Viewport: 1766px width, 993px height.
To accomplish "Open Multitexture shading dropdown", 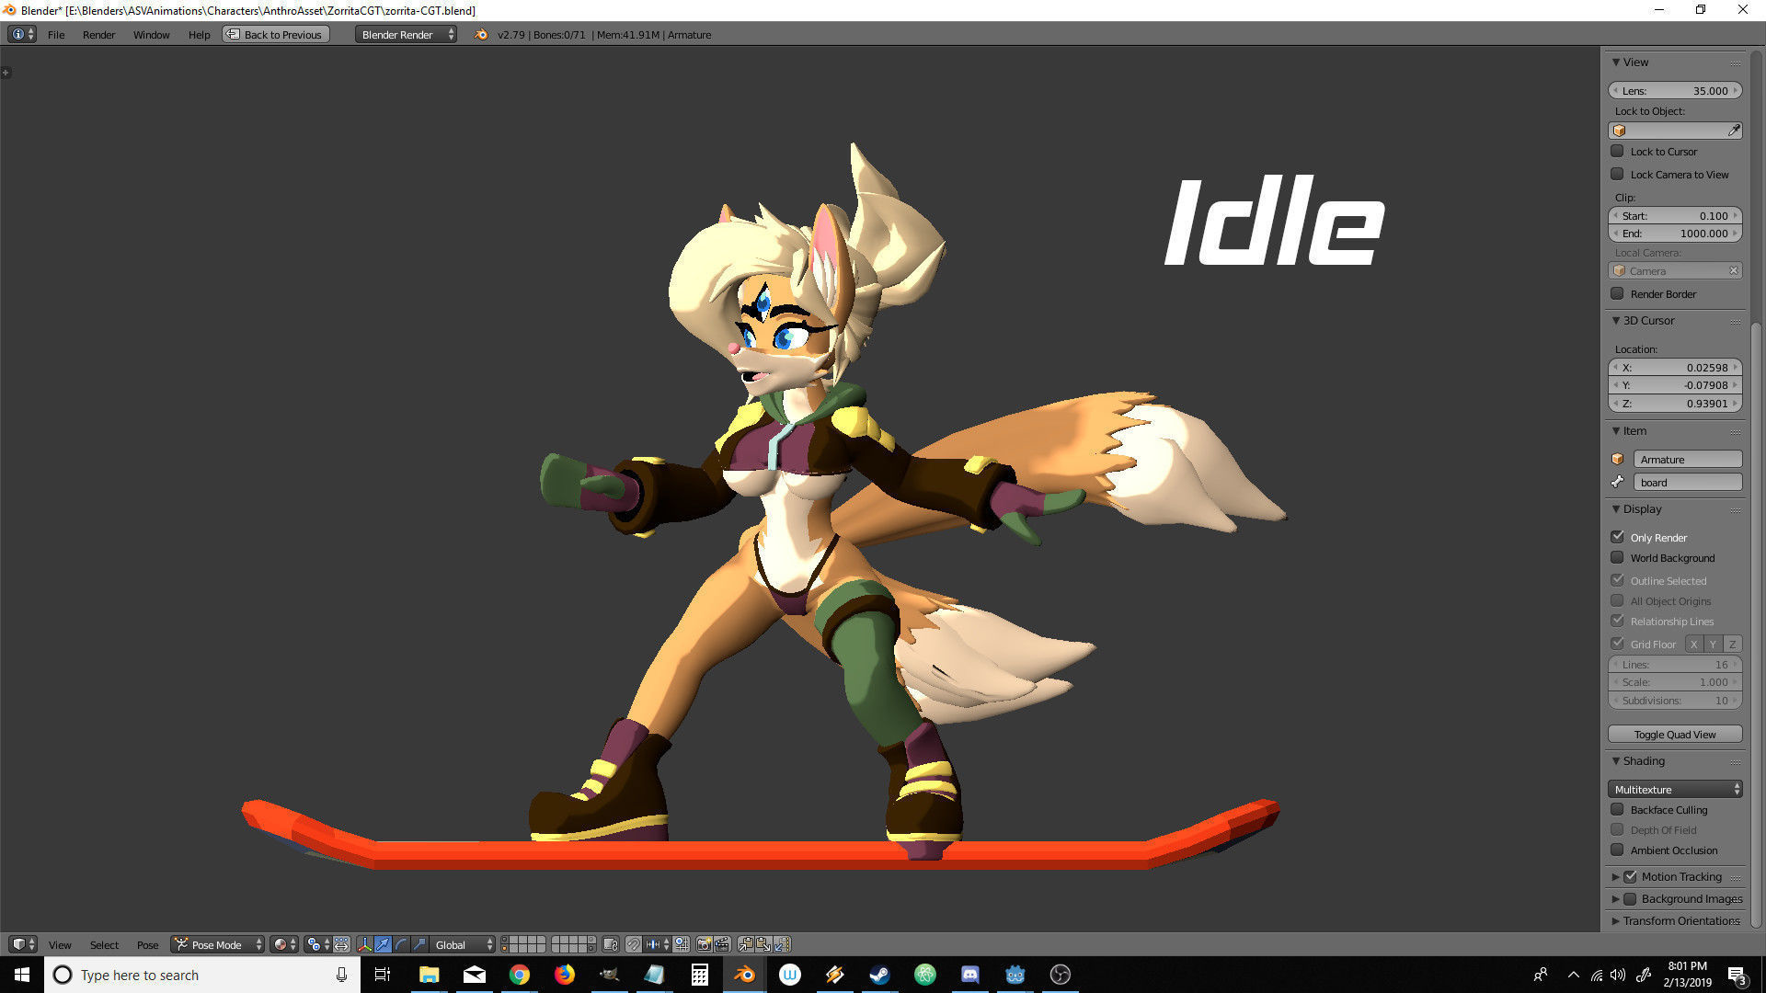I will pos(1675,789).
